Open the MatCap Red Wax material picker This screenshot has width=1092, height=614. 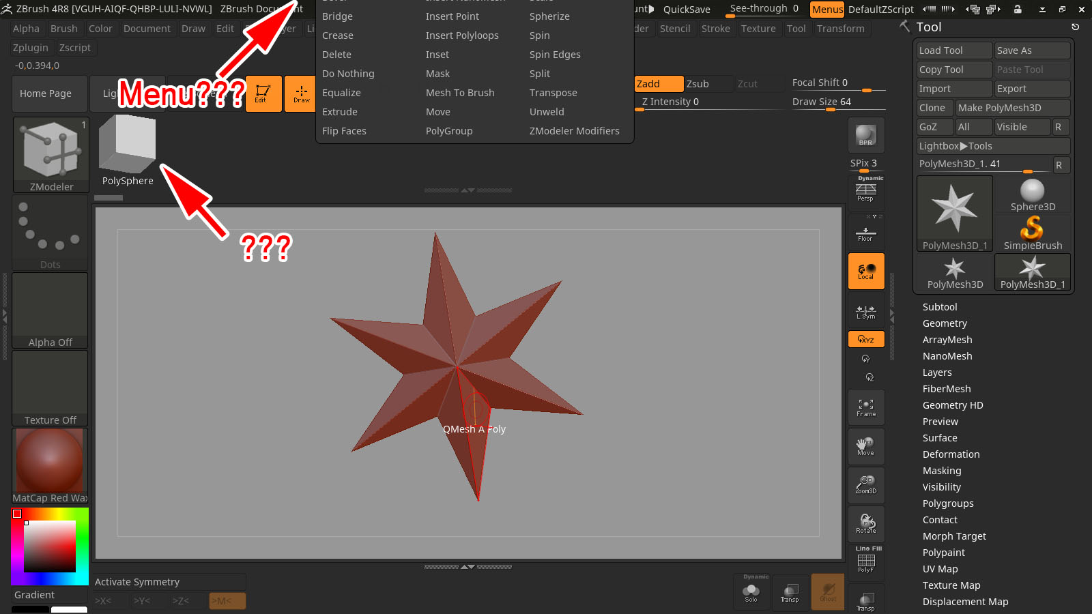point(50,467)
